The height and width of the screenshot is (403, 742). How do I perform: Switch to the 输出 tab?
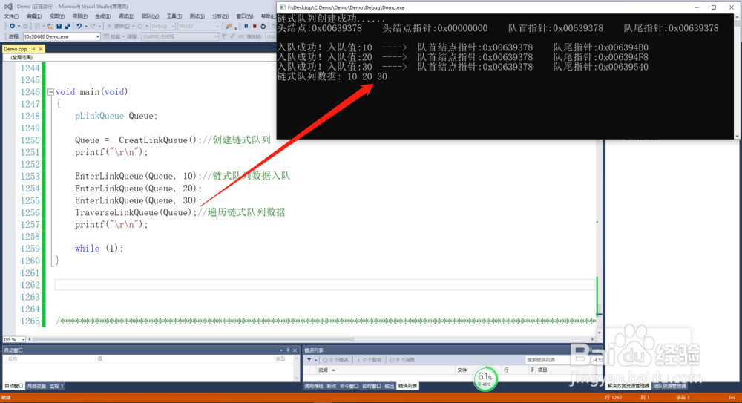pos(390,386)
